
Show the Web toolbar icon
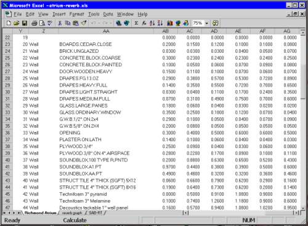click(x=127, y=23)
